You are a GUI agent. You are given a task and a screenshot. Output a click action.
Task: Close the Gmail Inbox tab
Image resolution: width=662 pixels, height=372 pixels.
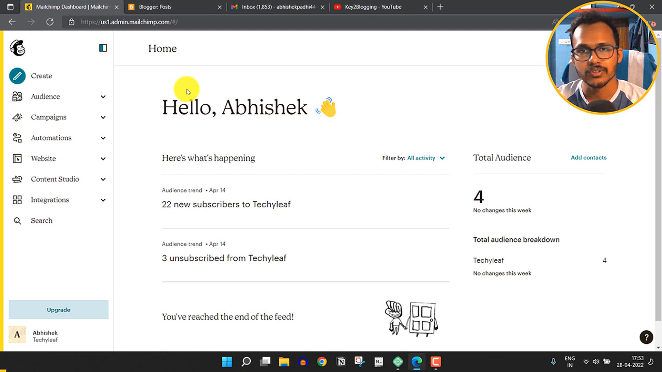322,7
